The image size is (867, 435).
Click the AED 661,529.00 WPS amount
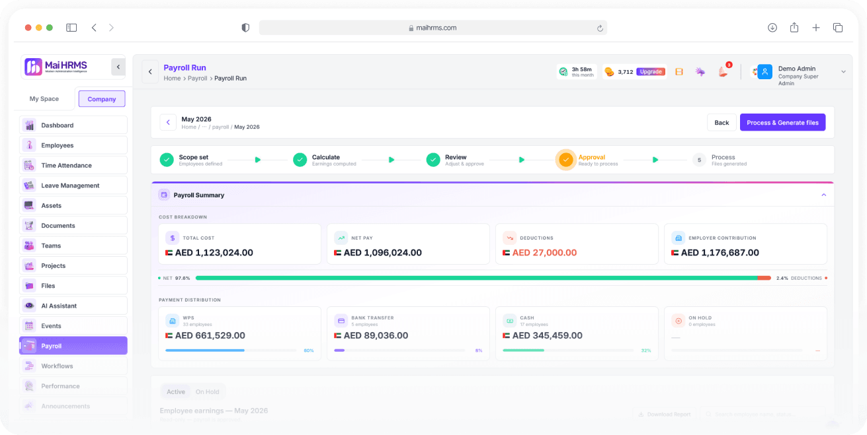210,336
